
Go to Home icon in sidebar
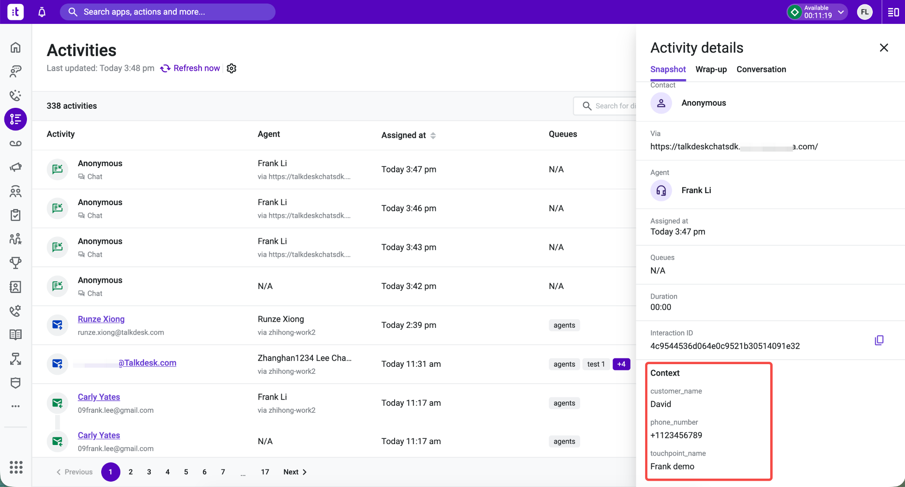[x=15, y=47]
